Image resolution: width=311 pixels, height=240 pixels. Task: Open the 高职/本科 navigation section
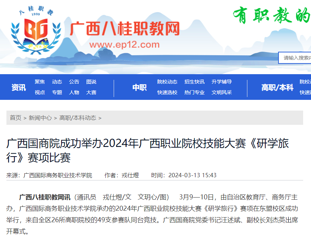277,87
